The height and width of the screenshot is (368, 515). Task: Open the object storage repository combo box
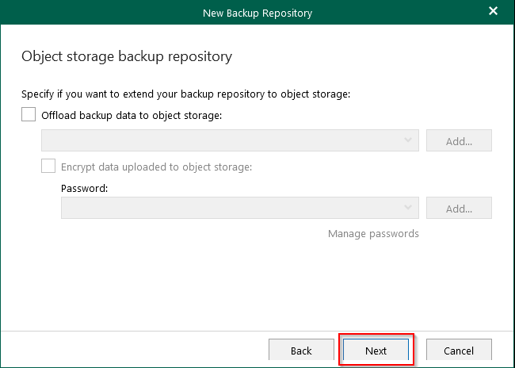pos(230,140)
